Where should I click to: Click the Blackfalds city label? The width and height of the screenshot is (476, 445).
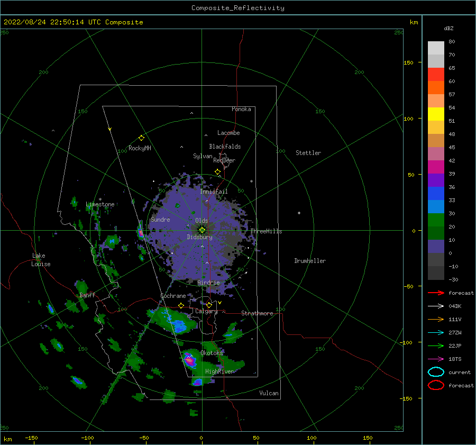pyautogui.click(x=225, y=147)
